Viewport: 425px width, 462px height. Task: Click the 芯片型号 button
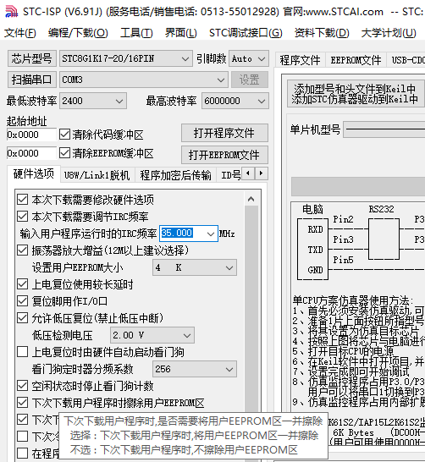pos(32,58)
